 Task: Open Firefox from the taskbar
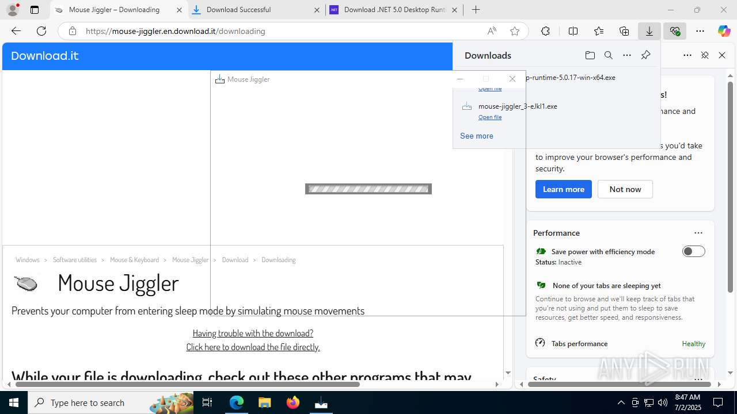point(293,402)
